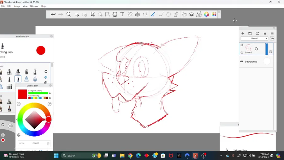Open the Windows Start menu
The height and width of the screenshot is (160, 284).
click(x=56, y=156)
